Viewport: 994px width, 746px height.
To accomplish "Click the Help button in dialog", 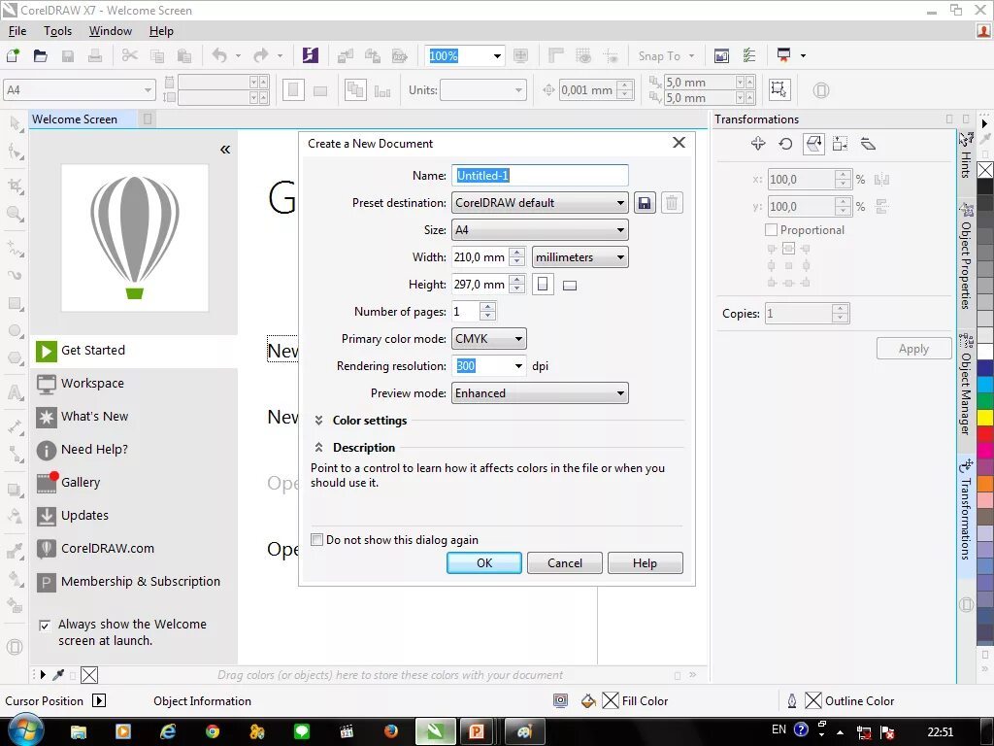I will (645, 562).
